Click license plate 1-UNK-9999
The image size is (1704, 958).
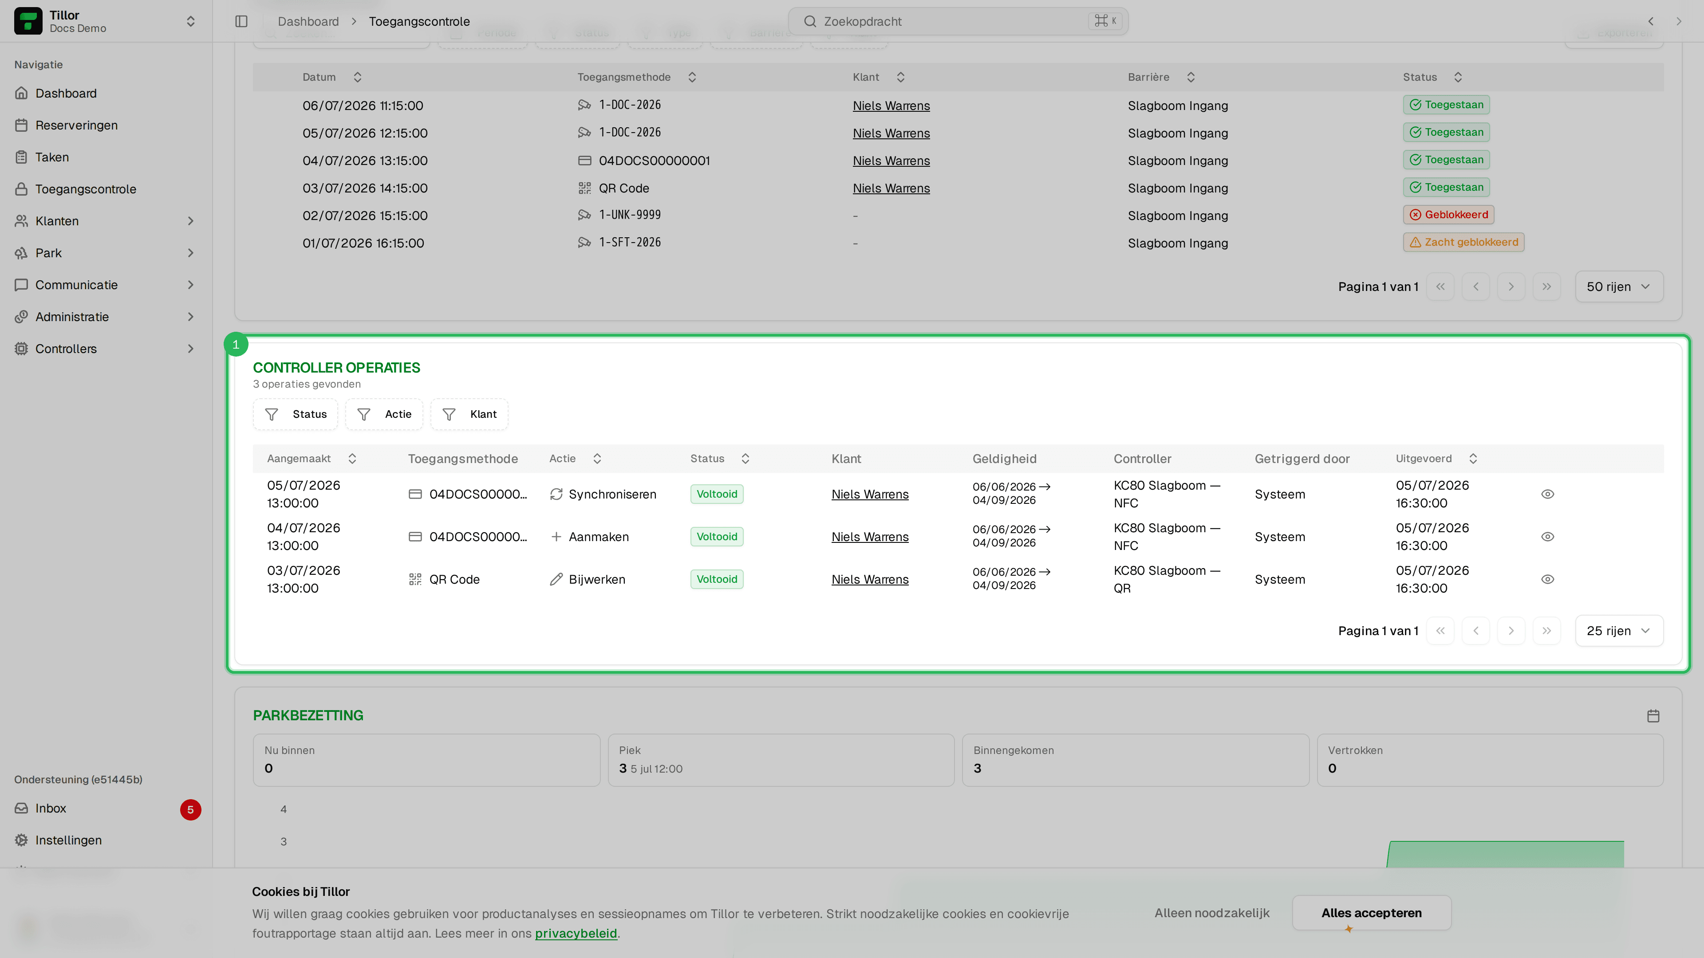coord(630,215)
